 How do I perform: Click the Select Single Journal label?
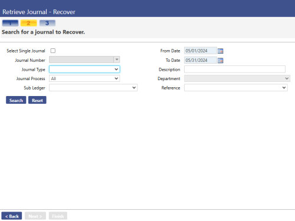26,51
